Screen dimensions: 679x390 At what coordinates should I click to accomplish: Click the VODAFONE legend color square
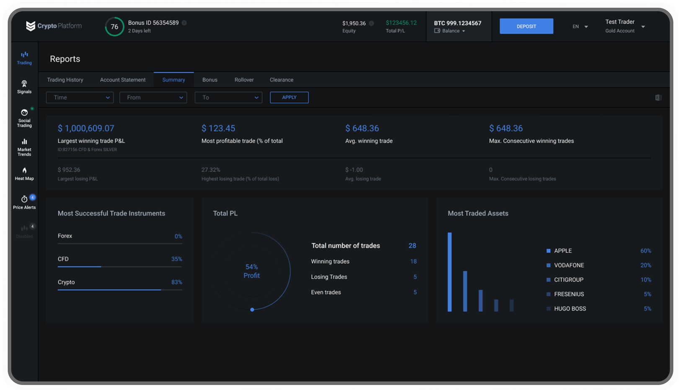548,265
